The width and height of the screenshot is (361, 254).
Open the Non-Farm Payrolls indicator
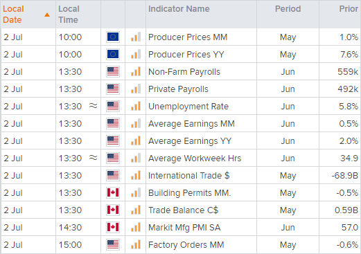(x=184, y=72)
